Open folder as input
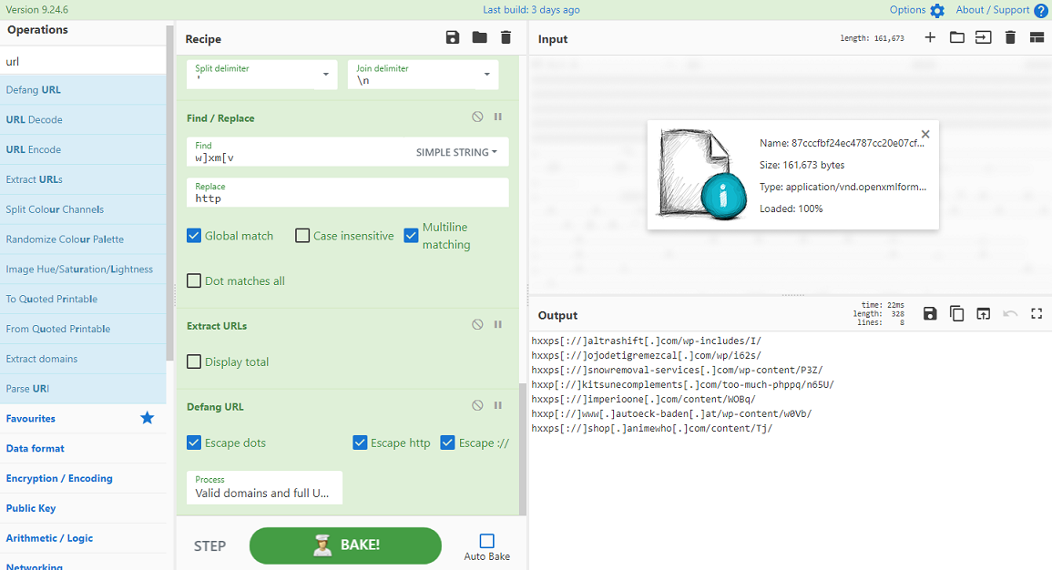 (957, 37)
